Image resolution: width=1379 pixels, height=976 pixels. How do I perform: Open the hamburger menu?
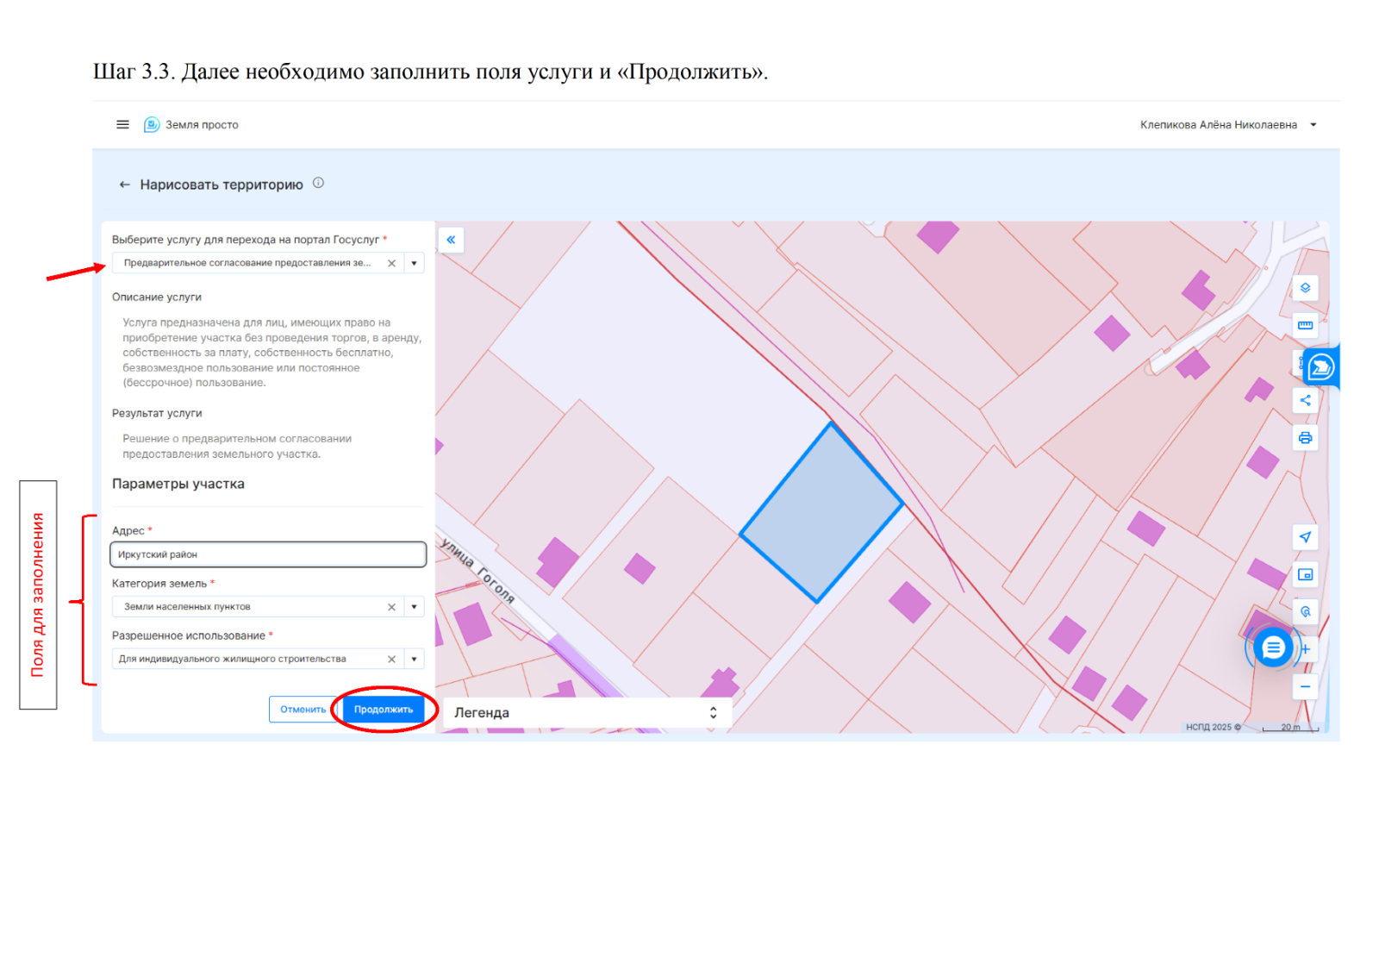(122, 125)
